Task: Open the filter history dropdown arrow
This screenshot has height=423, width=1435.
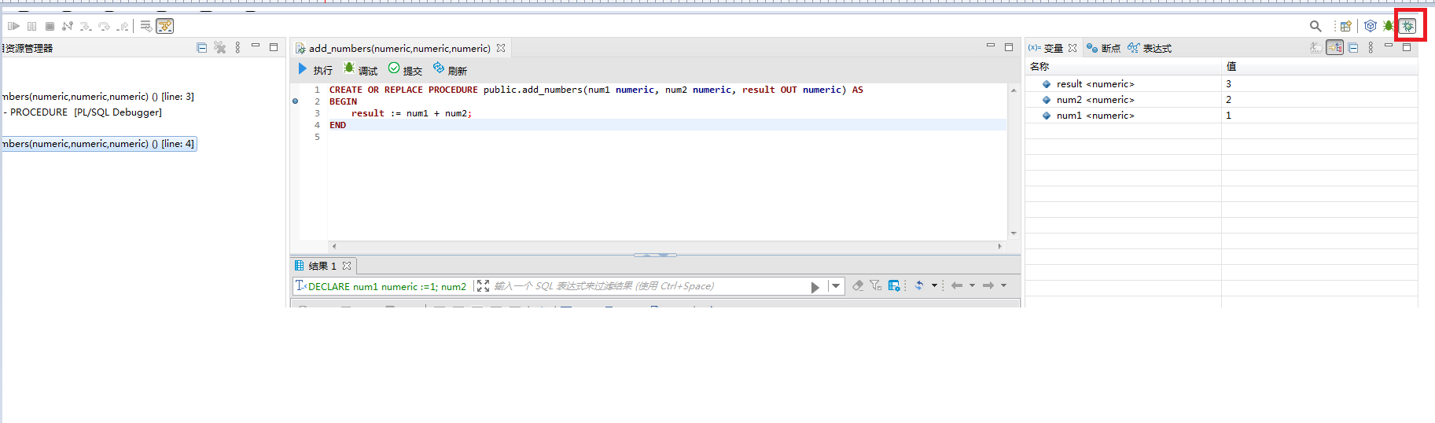Action: click(836, 286)
